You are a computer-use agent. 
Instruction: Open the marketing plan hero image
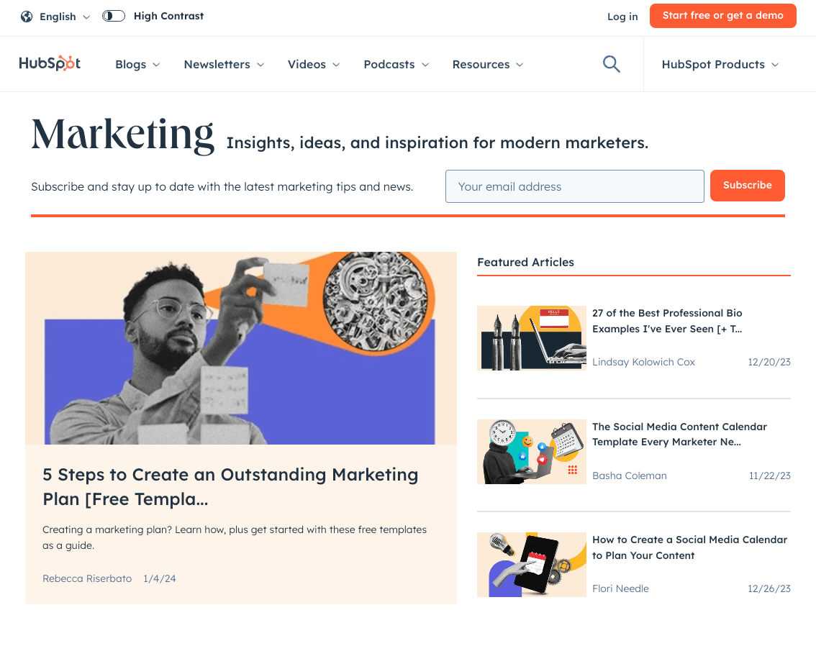(241, 348)
